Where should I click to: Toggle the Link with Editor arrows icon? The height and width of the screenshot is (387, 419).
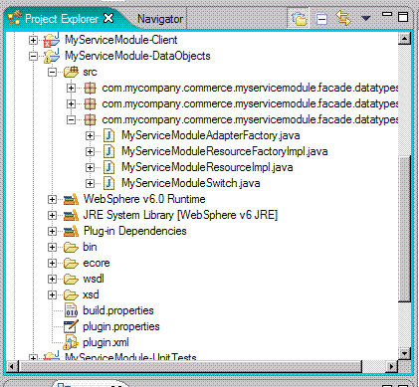(x=343, y=18)
